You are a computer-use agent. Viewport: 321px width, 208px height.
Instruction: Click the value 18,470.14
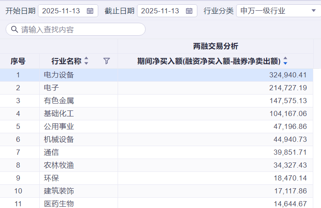pos(290,178)
